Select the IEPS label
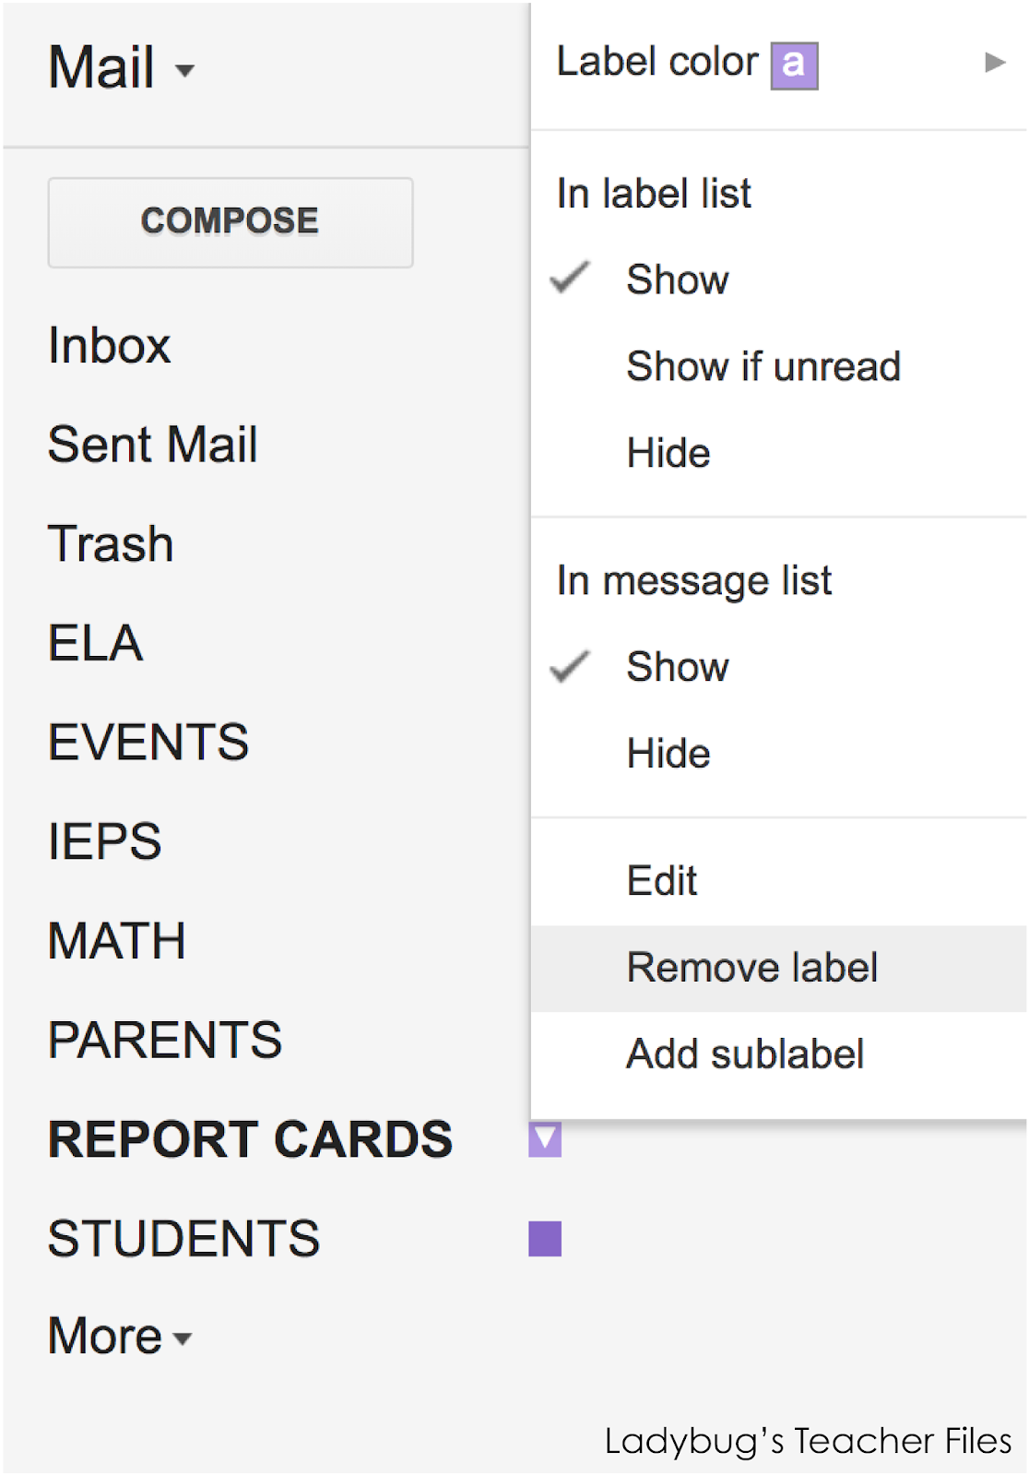This screenshot has height=1476, width=1029. point(105,841)
